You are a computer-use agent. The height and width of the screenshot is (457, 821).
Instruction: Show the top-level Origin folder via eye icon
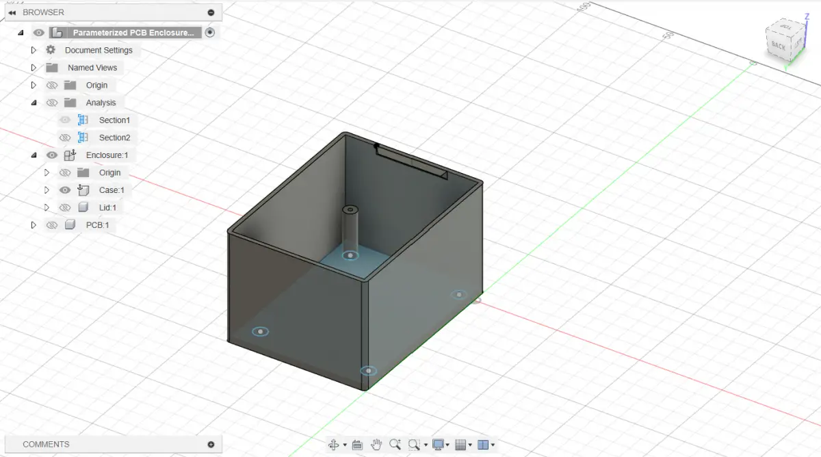[x=51, y=86]
